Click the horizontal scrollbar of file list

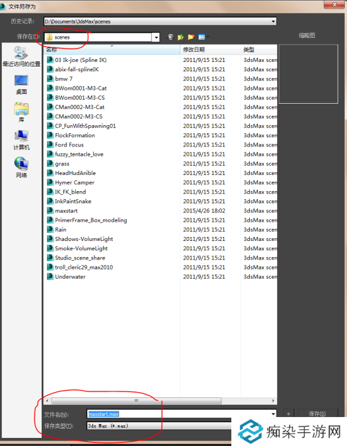[136, 400]
